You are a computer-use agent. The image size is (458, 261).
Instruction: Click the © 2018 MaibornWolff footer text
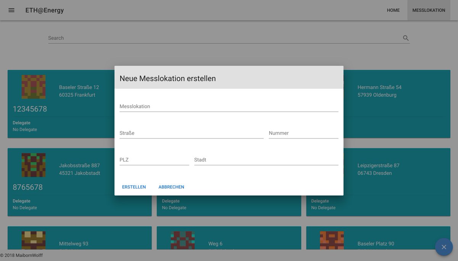coord(21,255)
